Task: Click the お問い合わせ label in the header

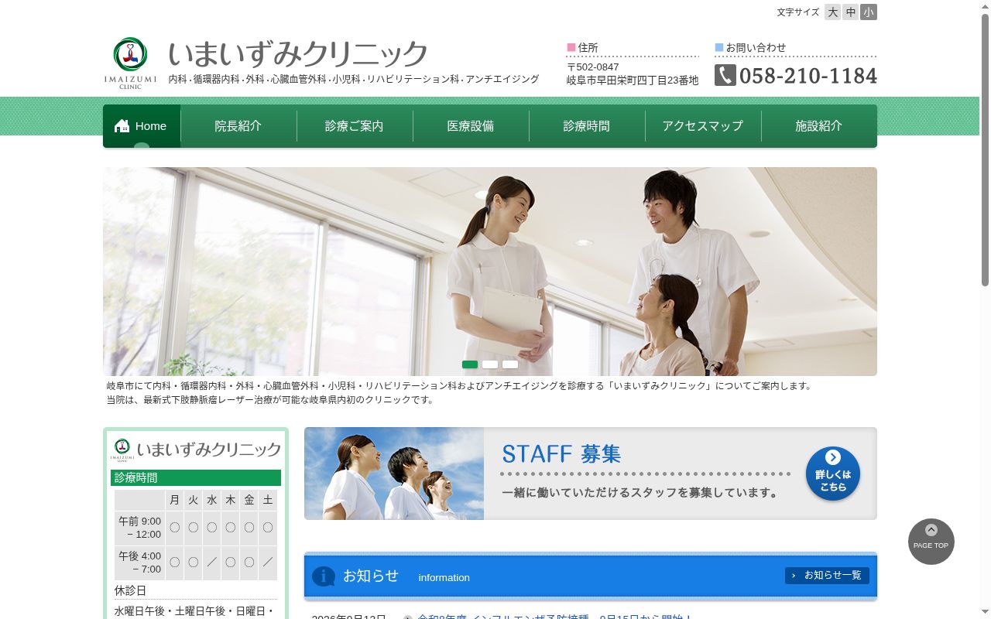Action: point(756,48)
